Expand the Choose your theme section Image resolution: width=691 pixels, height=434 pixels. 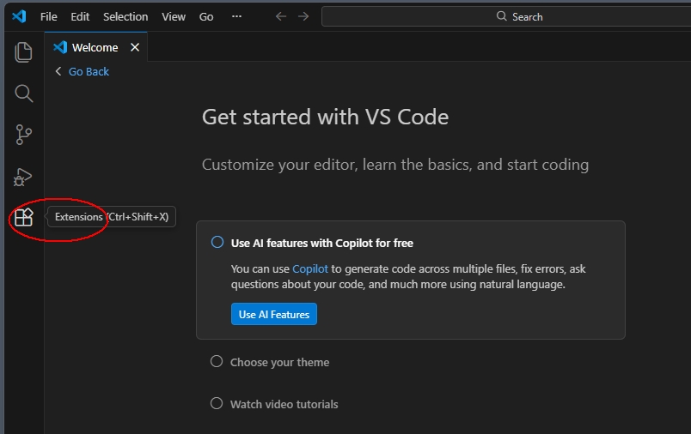click(x=279, y=362)
